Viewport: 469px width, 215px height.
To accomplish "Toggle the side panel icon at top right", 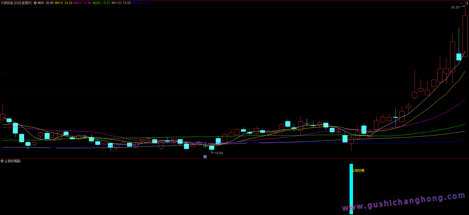I will tap(466, 3).
